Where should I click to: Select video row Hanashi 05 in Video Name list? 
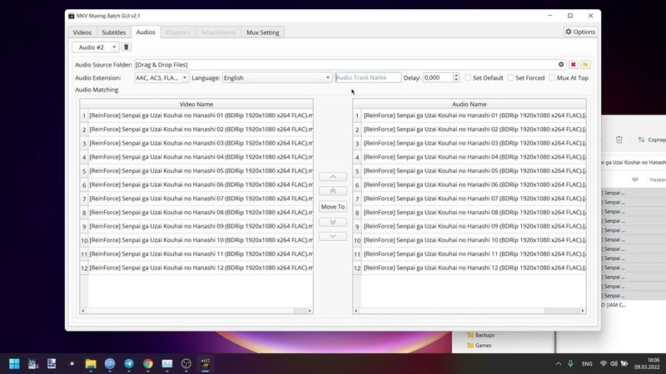[201, 171]
